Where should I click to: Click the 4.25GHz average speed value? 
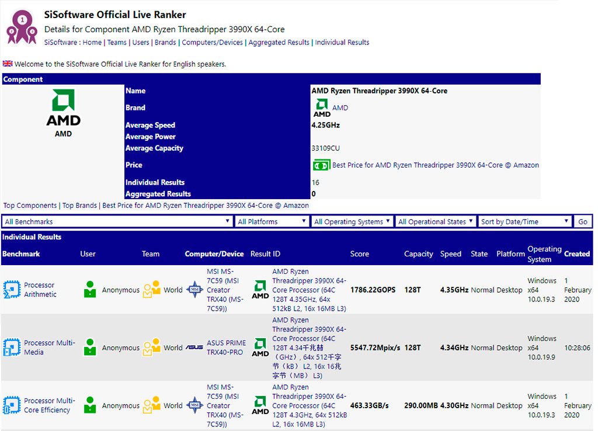point(325,125)
